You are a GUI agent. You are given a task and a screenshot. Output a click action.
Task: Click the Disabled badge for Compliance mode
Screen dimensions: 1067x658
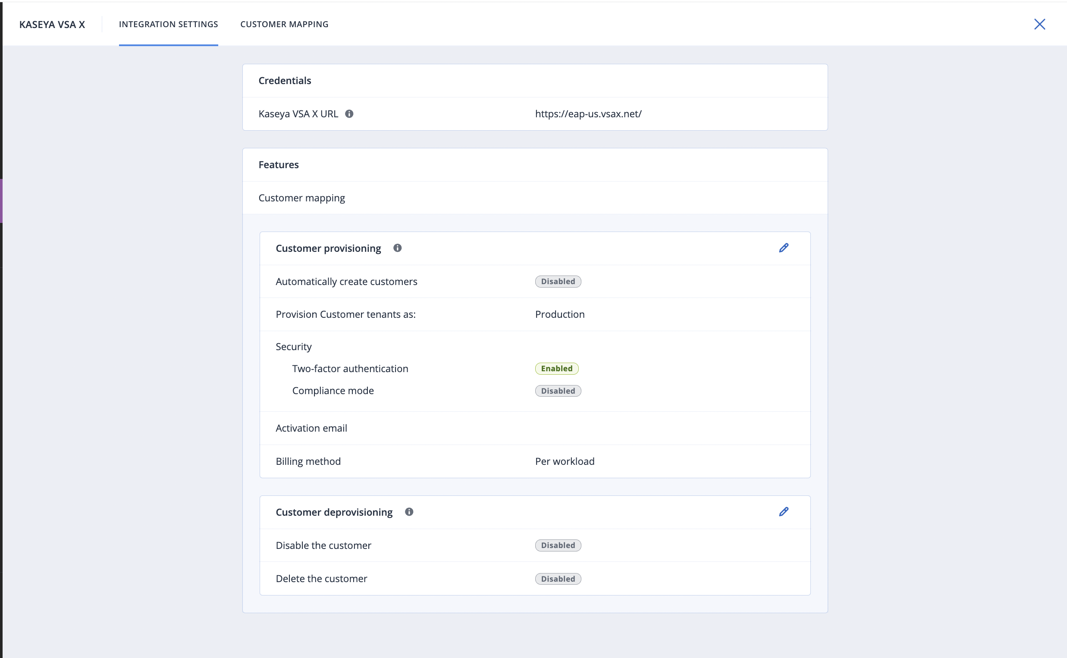[558, 391]
